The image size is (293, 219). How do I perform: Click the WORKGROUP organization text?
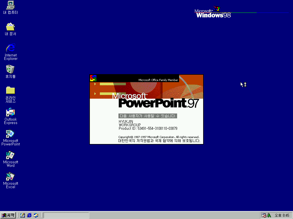coord(130,125)
